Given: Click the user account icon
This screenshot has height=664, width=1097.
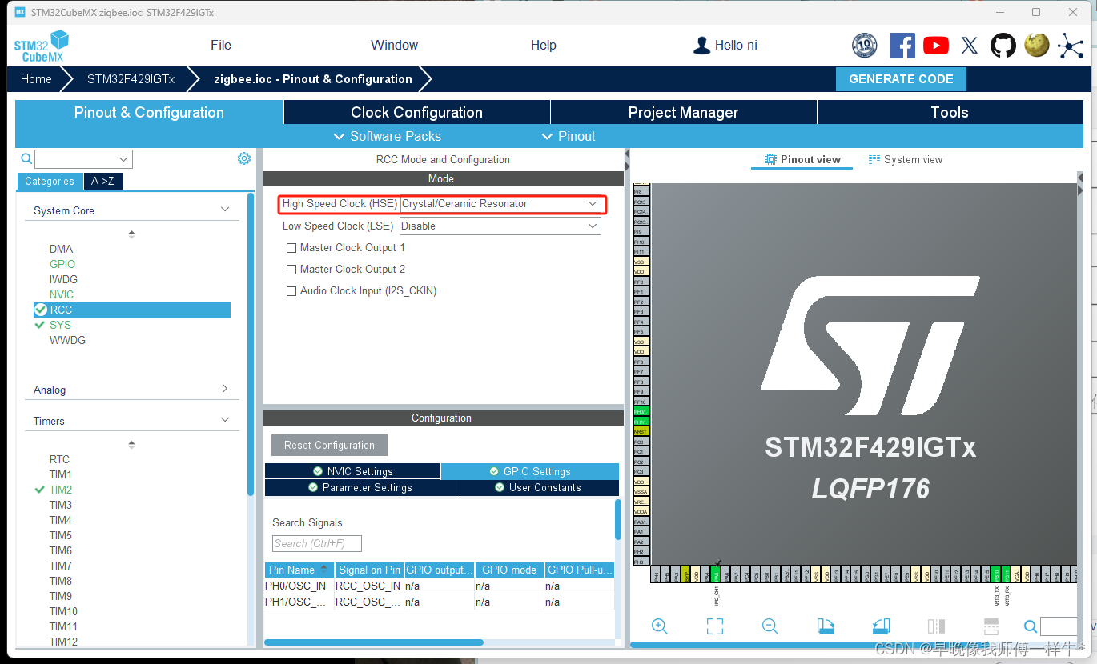Looking at the screenshot, I should pyautogui.click(x=701, y=46).
